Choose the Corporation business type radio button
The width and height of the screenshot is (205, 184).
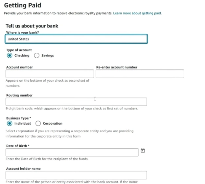click(38, 123)
